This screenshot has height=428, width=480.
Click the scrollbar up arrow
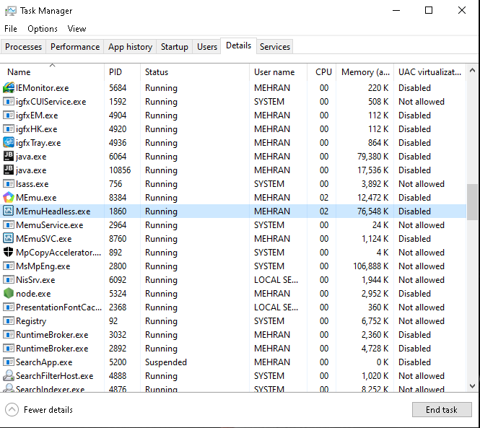click(x=472, y=71)
